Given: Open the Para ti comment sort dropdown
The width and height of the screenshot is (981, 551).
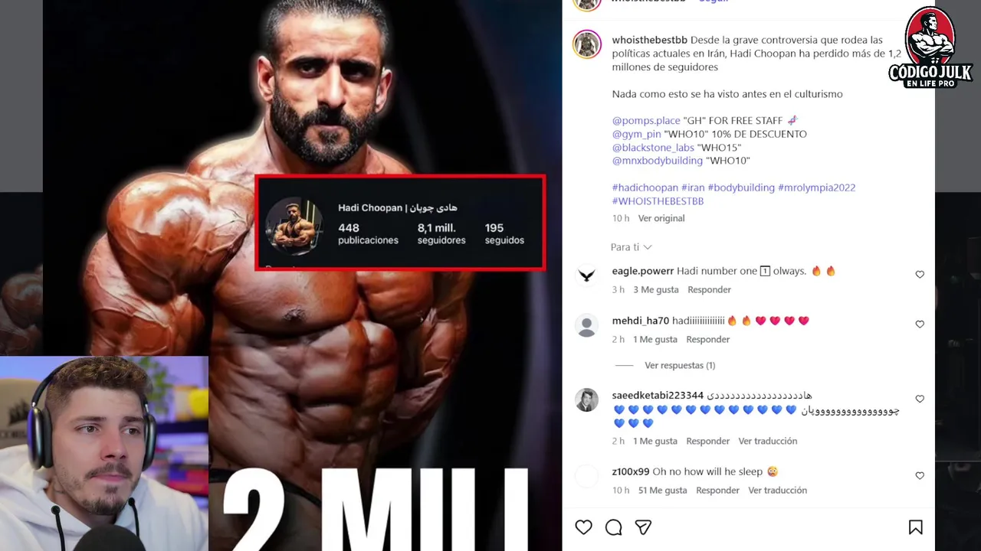Looking at the screenshot, I should (631, 247).
